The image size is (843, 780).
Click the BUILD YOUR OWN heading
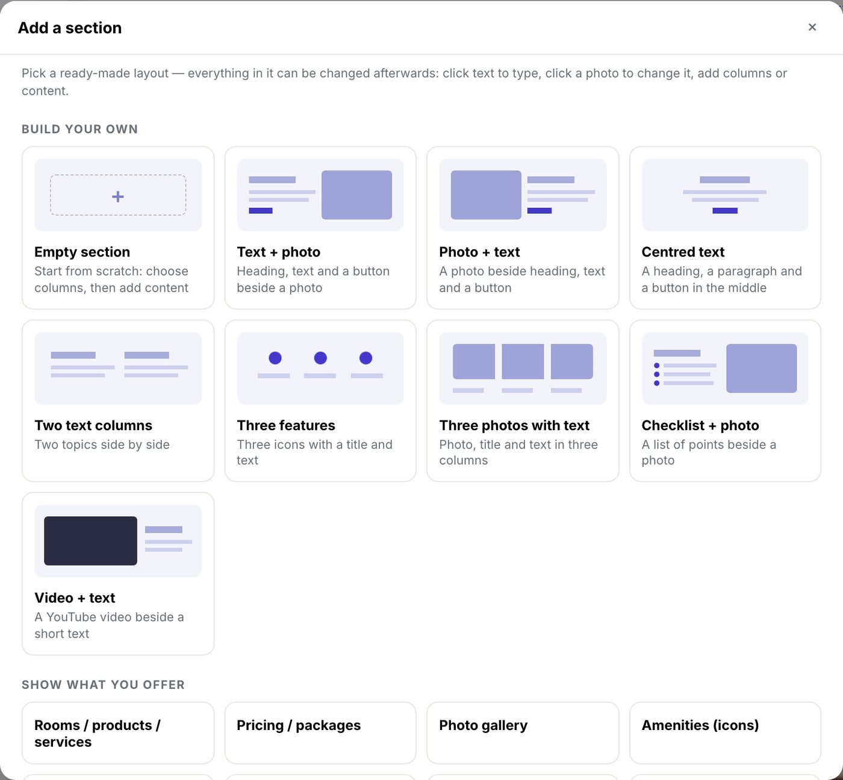click(79, 129)
